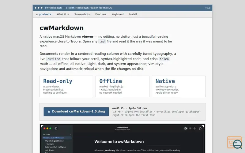Select 'Welcome to cwMarkdown' outline entry
This screenshot has width=245, height=153.
57,138
